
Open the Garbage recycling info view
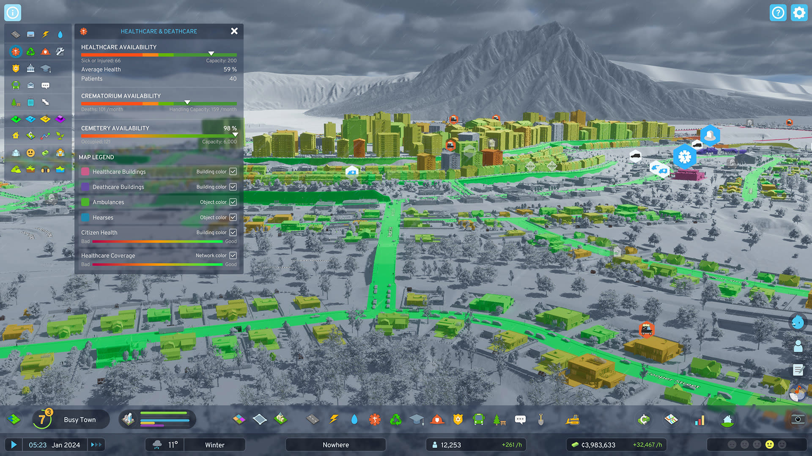click(30, 52)
